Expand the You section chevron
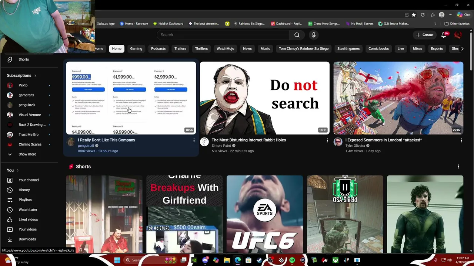 [17, 170]
